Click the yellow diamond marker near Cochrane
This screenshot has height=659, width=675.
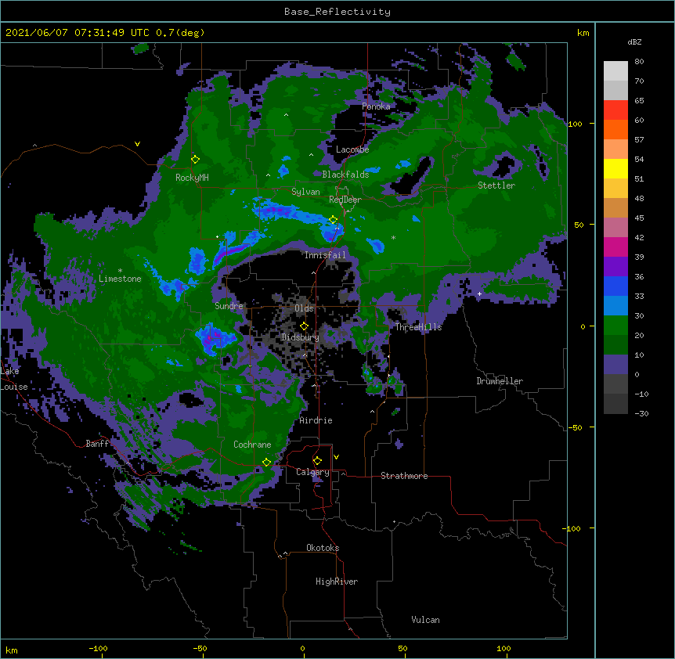click(x=266, y=462)
